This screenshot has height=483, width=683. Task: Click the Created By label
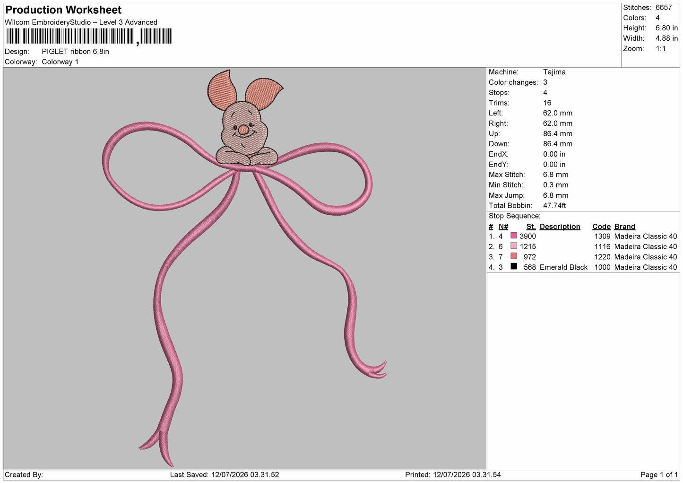tap(24, 475)
